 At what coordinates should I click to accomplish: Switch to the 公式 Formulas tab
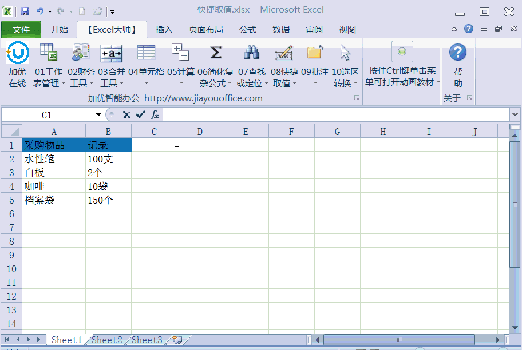[x=248, y=29]
